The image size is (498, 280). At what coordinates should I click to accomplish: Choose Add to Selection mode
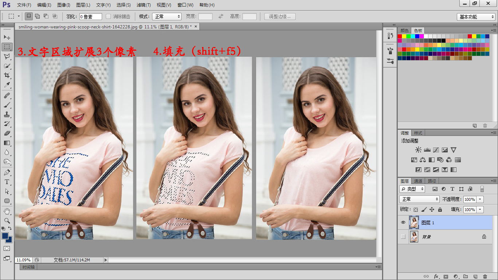(x=38, y=16)
